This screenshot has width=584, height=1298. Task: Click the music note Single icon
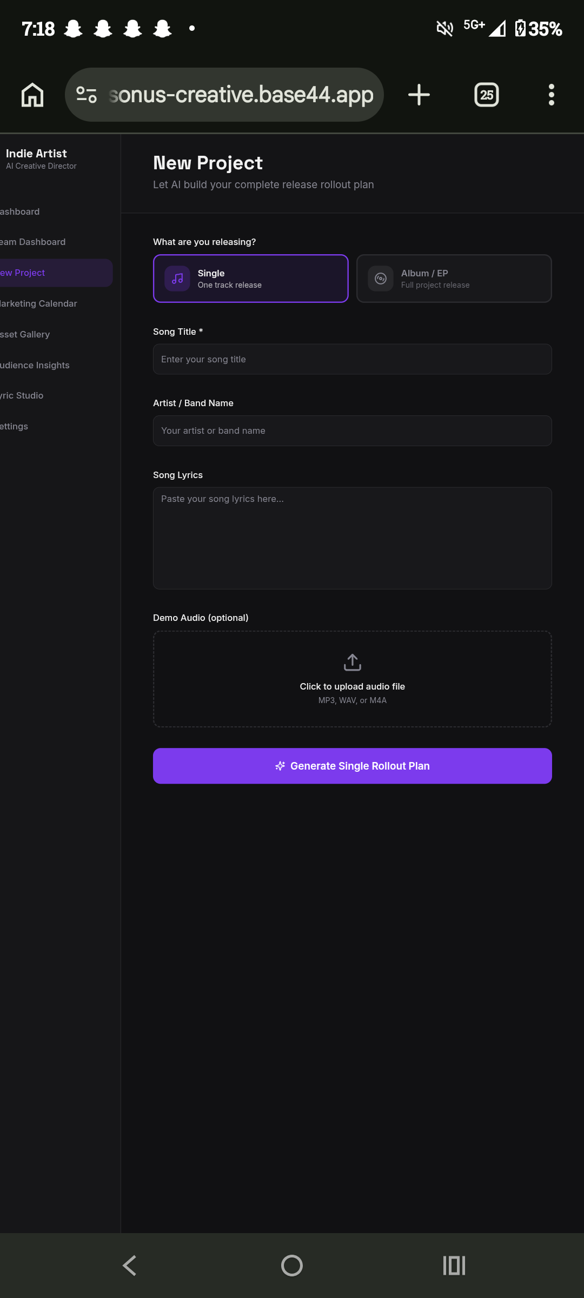(x=177, y=279)
